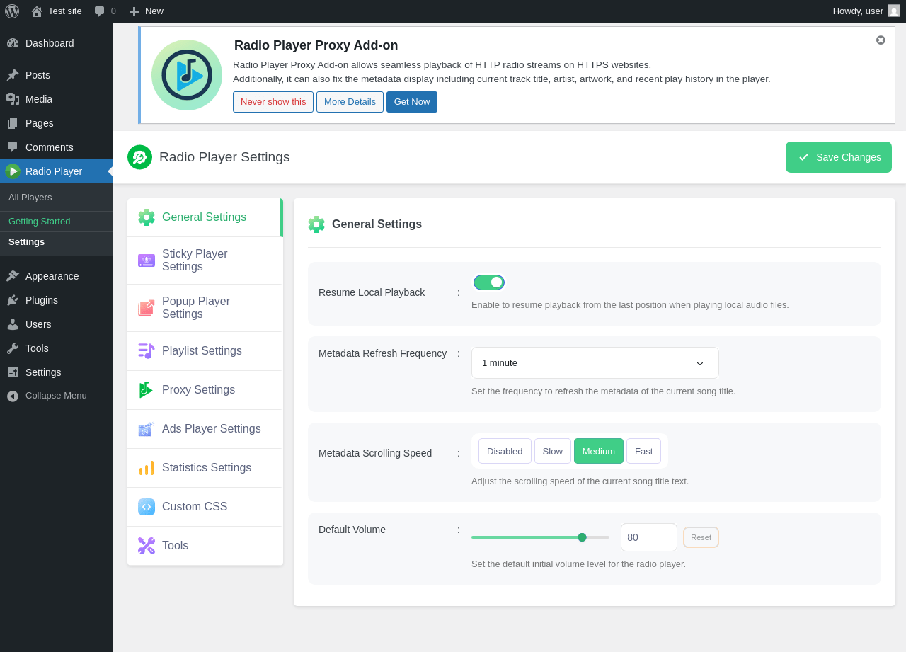Set scrolling speed to Disabled
This screenshot has width=906, height=652.
505,451
